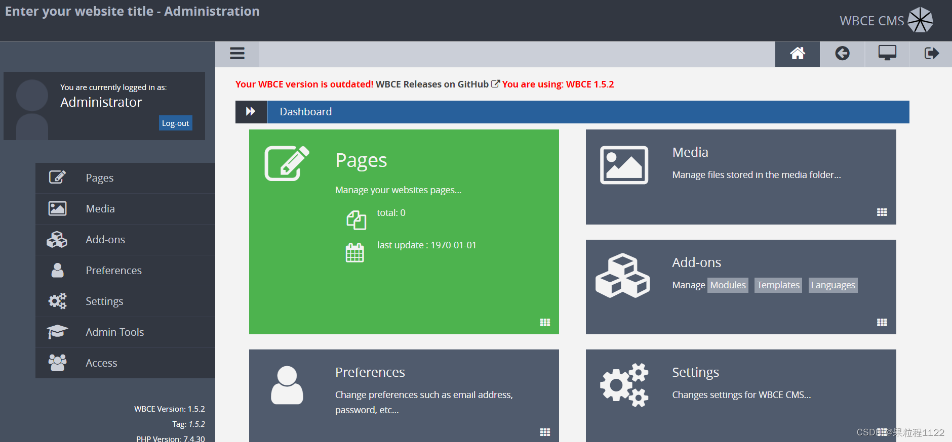Screen dimensions: 952x442
Task: Toggle the hamburger sidebar menu
Action: click(237, 54)
